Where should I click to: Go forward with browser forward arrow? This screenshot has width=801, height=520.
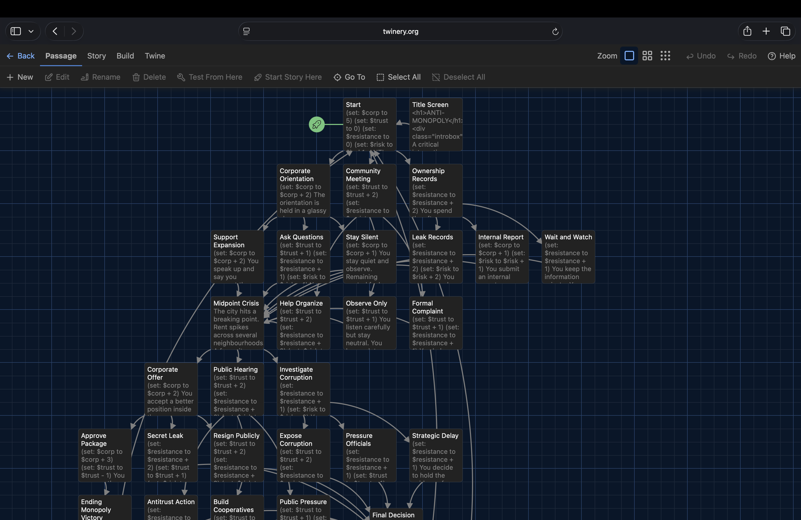tap(74, 31)
